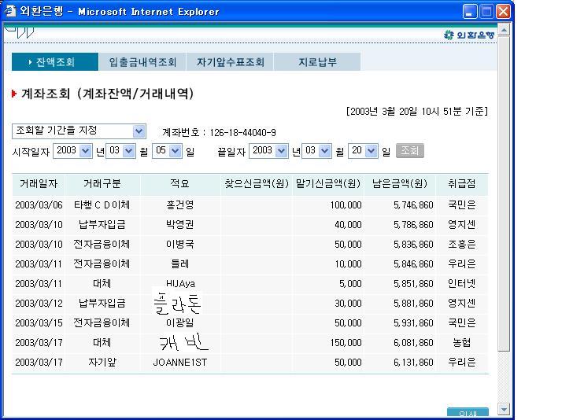Click the 인쇄 print button at bottom
573x420 pixels.
[467, 413]
